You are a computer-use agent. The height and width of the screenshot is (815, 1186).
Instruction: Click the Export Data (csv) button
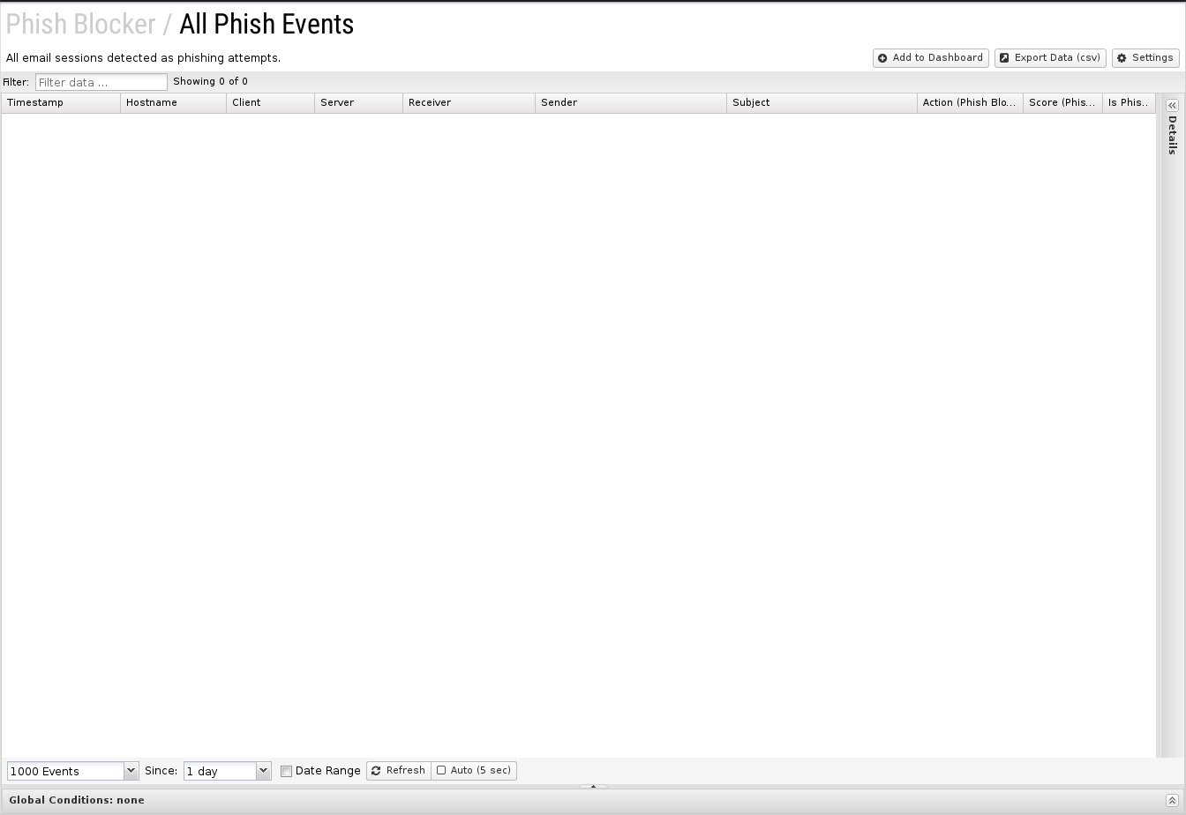tap(1050, 58)
